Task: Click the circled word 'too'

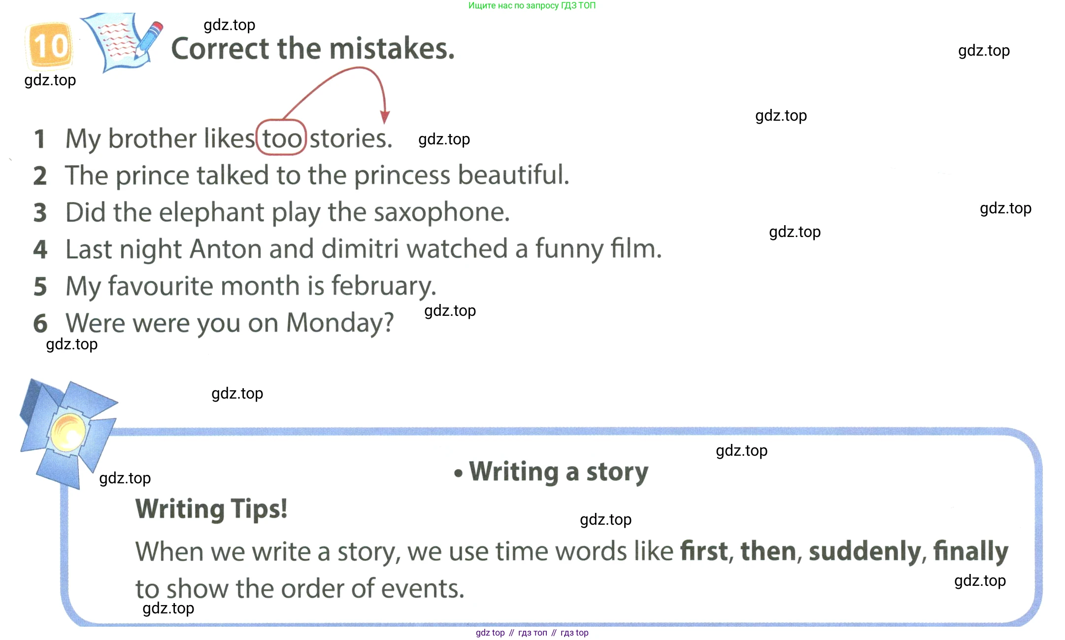Action: pyautogui.click(x=281, y=137)
